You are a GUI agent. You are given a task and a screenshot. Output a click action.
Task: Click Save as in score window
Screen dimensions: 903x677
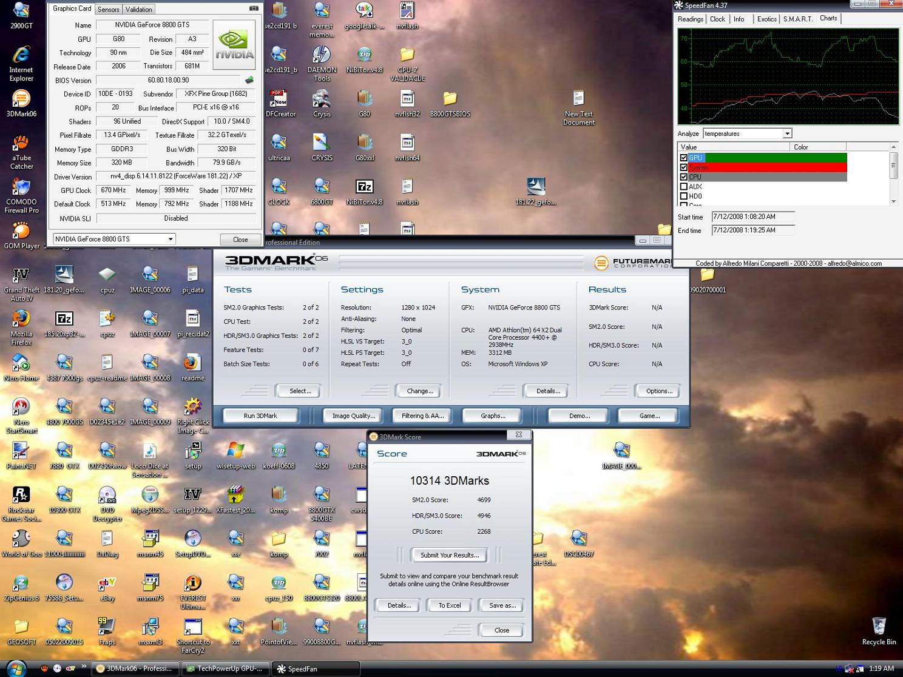coord(502,605)
